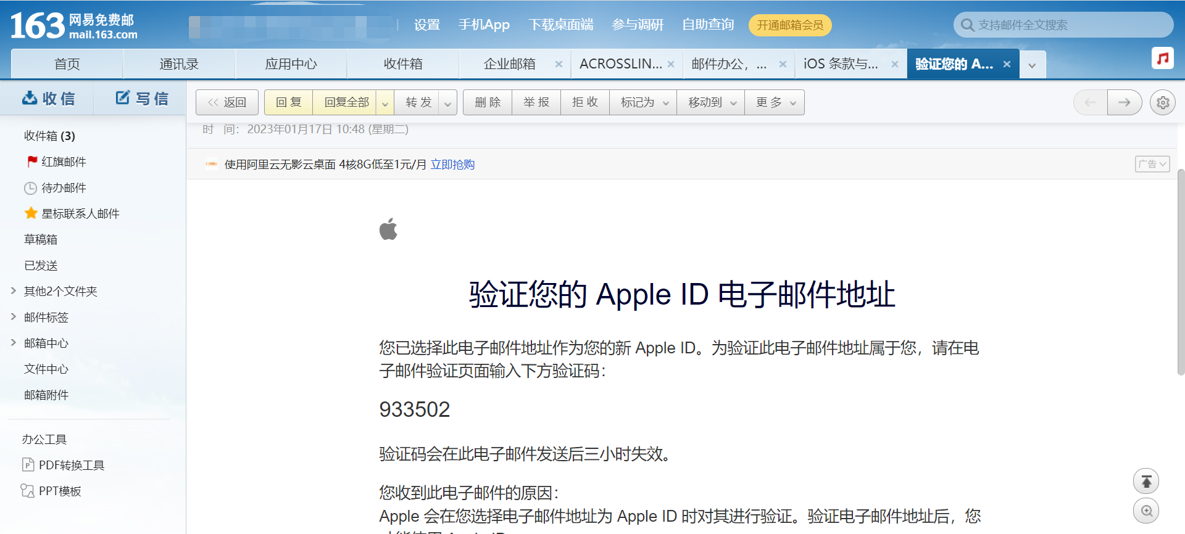Click 开通邮箱会员 button
The height and width of the screenshot is (534, 1185).
click(790, 25)
